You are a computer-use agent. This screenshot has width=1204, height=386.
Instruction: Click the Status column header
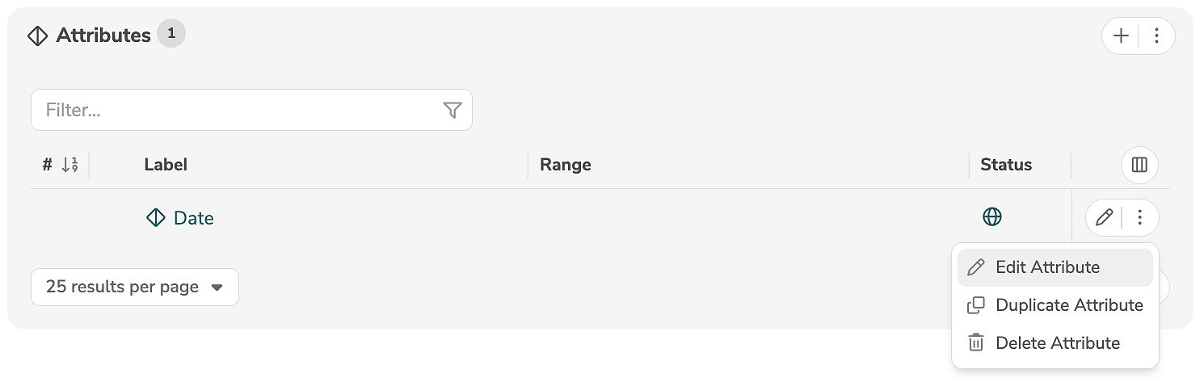coord(1006,165)
